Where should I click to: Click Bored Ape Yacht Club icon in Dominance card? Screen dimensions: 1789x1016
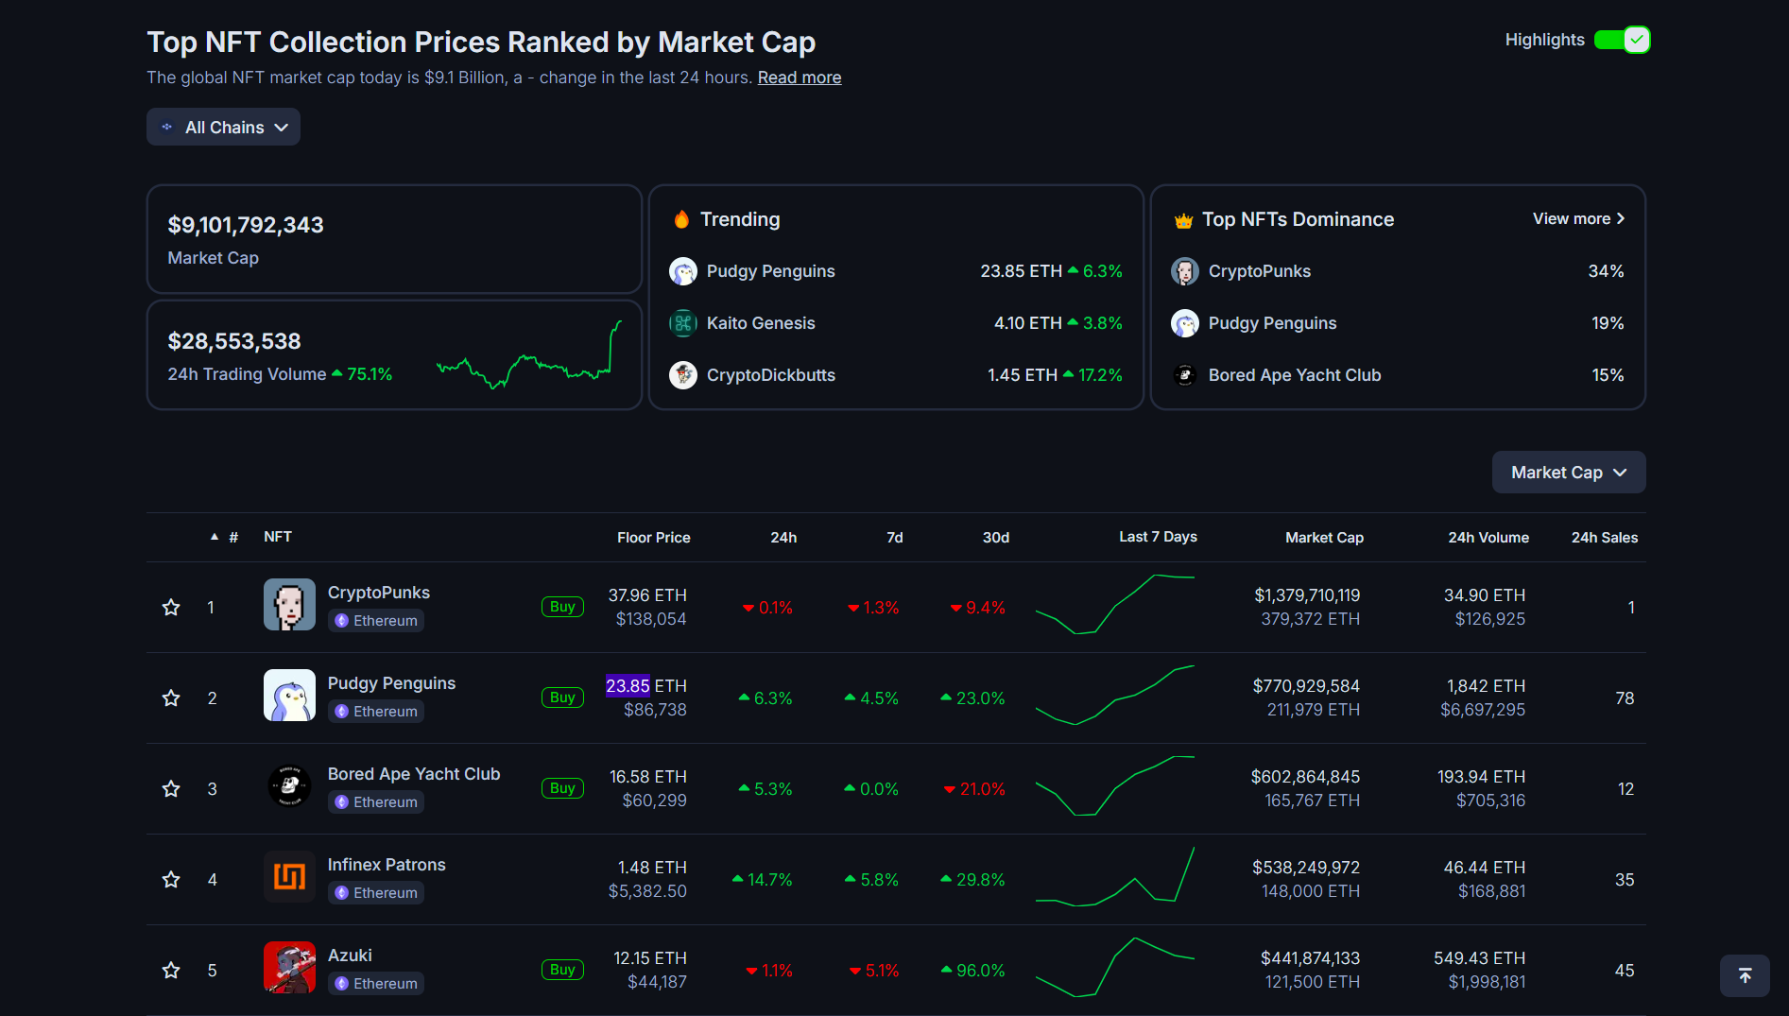(1185, 375)
